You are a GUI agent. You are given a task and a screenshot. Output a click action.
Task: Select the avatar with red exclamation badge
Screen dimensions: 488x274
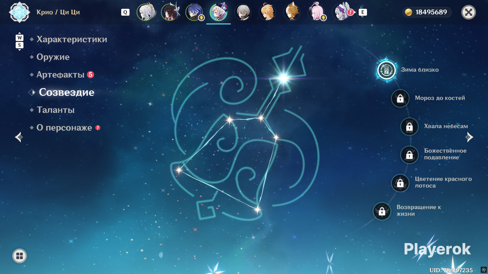pyautogui.click(x=341, y=12)
